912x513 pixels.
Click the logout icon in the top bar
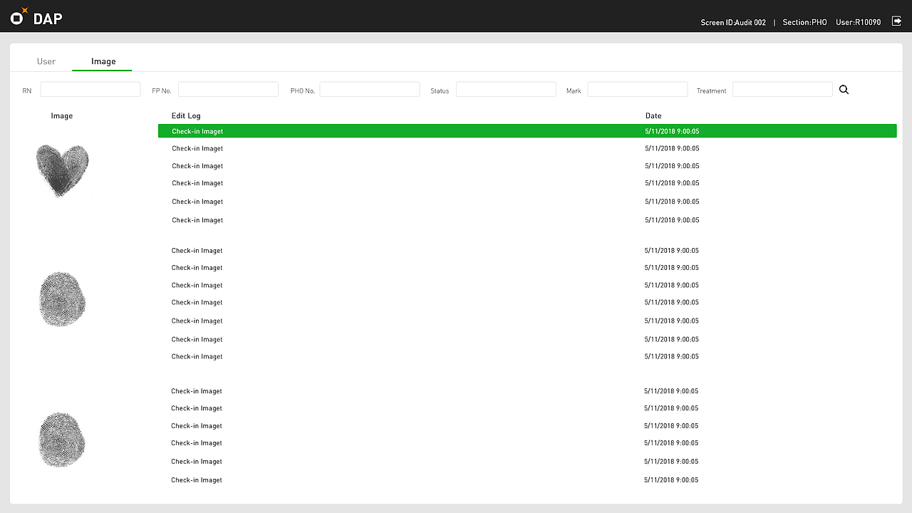click(x=896, y=21)
